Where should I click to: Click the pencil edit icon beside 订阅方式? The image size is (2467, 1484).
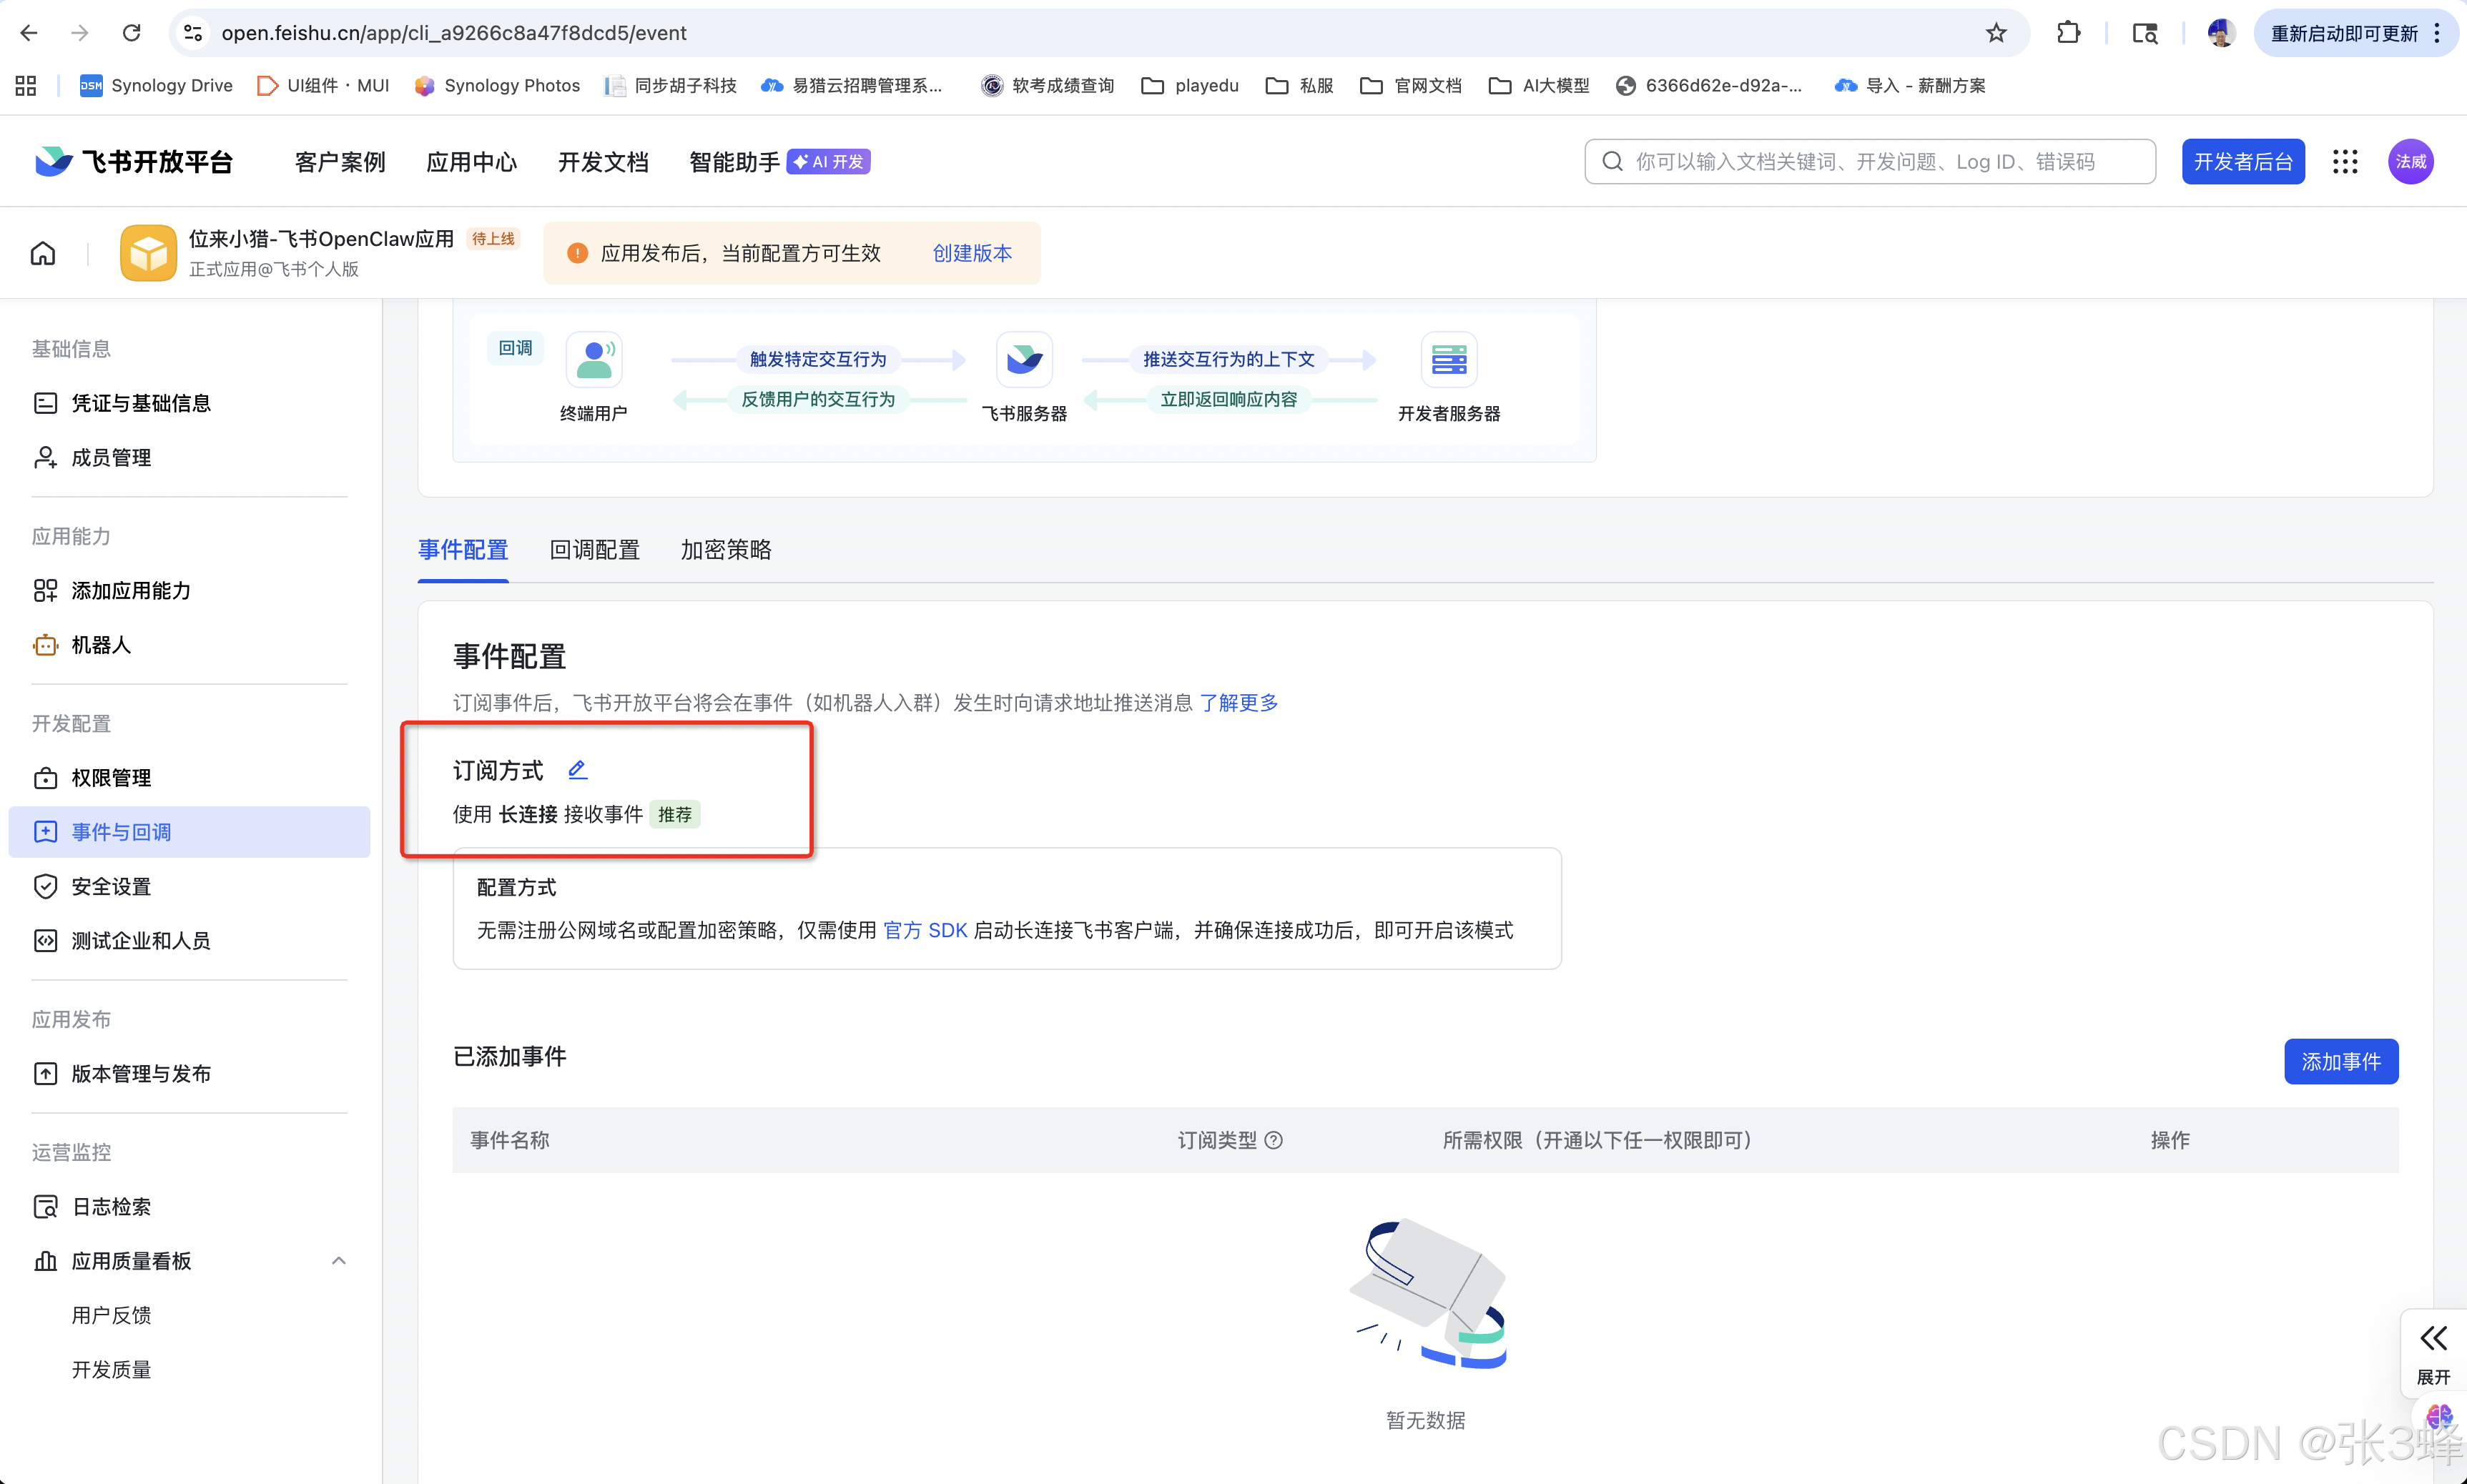(577, 769)
